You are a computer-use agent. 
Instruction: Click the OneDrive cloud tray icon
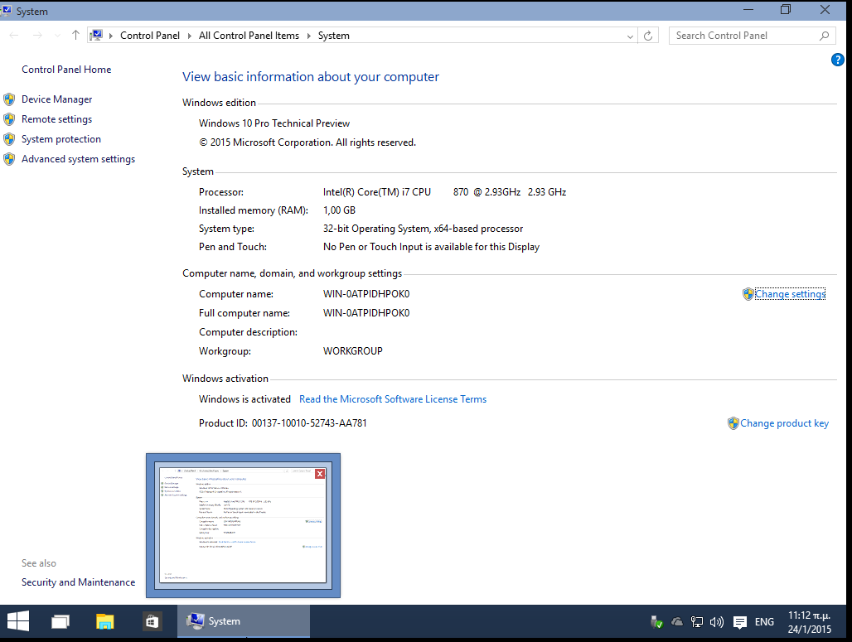click(x=677, y=622)
